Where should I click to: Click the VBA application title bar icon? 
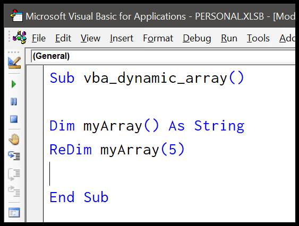(16, 15)
